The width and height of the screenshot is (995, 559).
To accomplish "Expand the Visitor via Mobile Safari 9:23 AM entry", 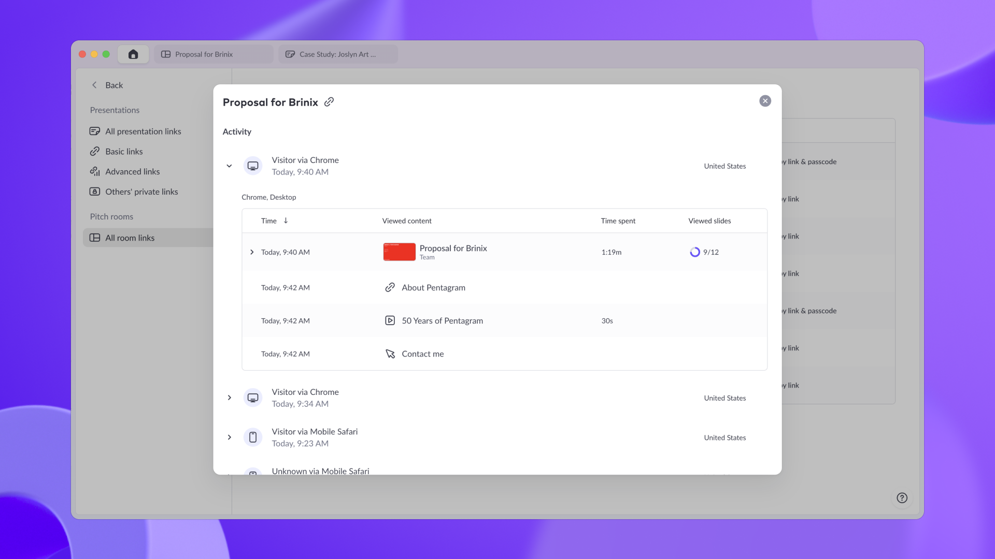I will [229, 437].
